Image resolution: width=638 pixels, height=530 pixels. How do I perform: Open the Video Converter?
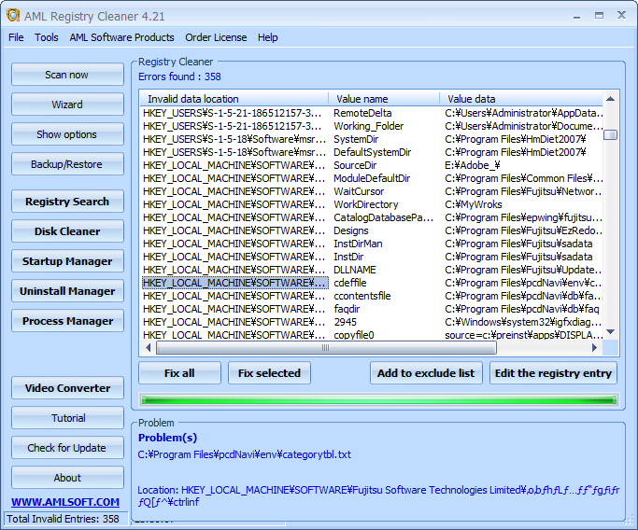67,388
